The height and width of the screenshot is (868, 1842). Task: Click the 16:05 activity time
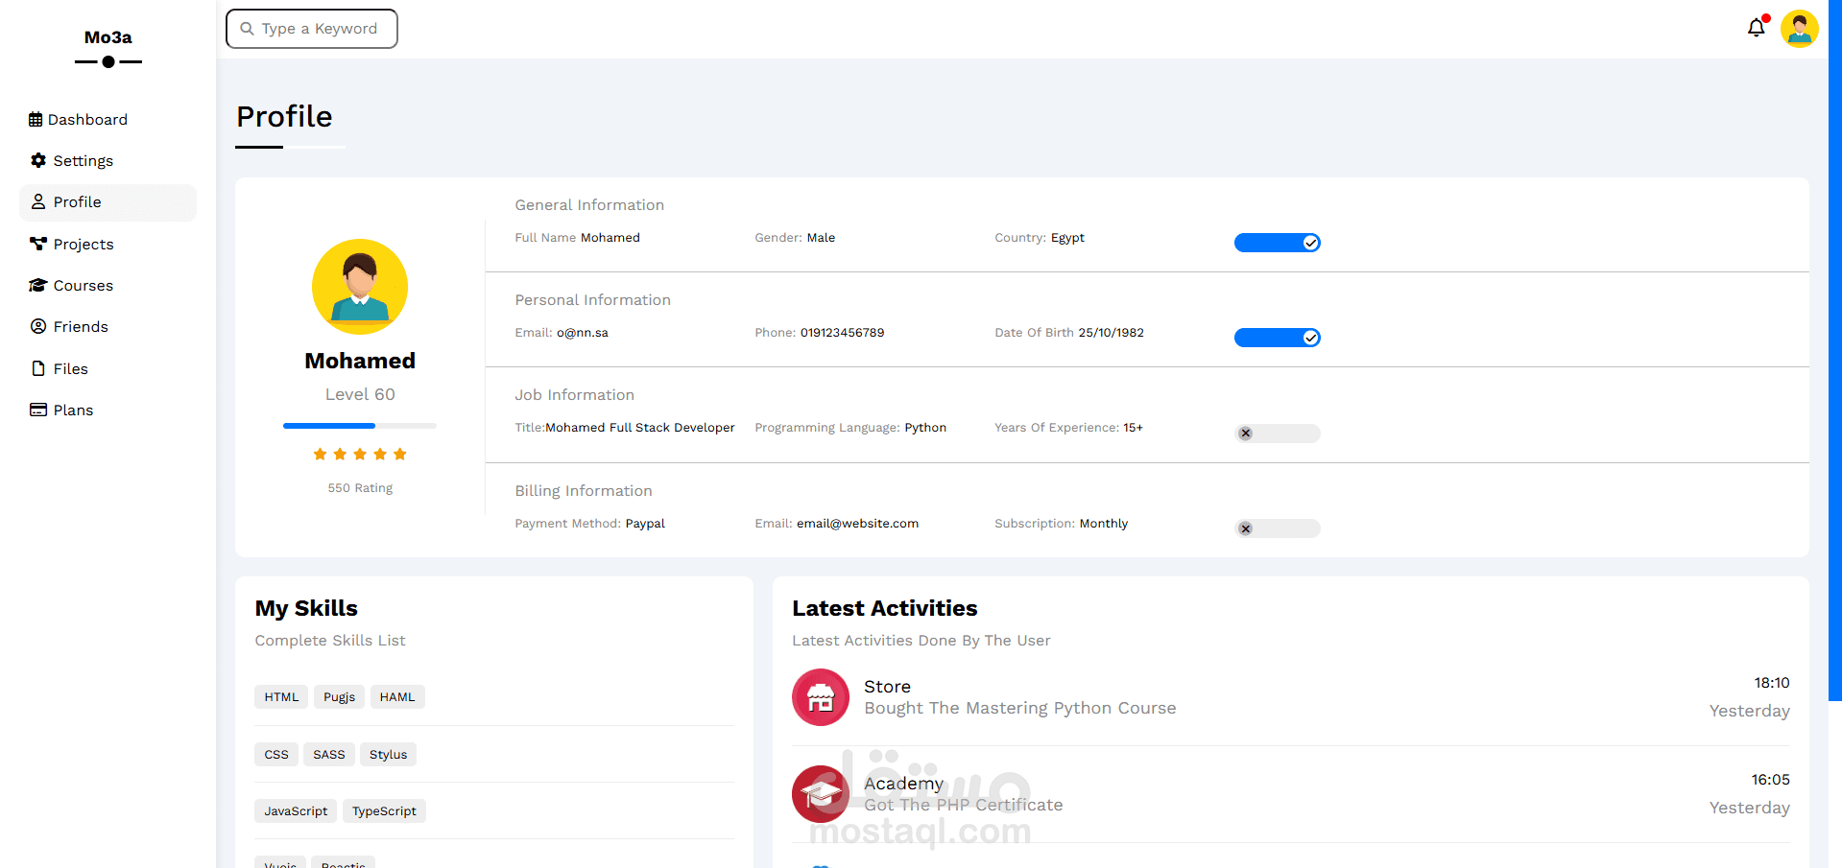coord(1770,780)
